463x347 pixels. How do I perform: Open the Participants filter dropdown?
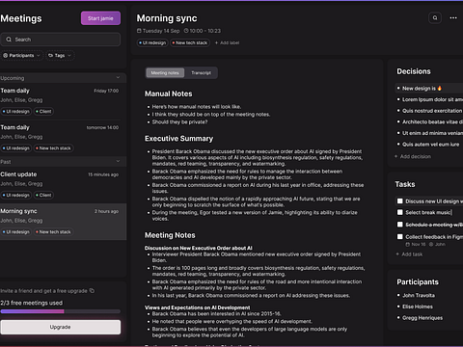pos(21,56)
